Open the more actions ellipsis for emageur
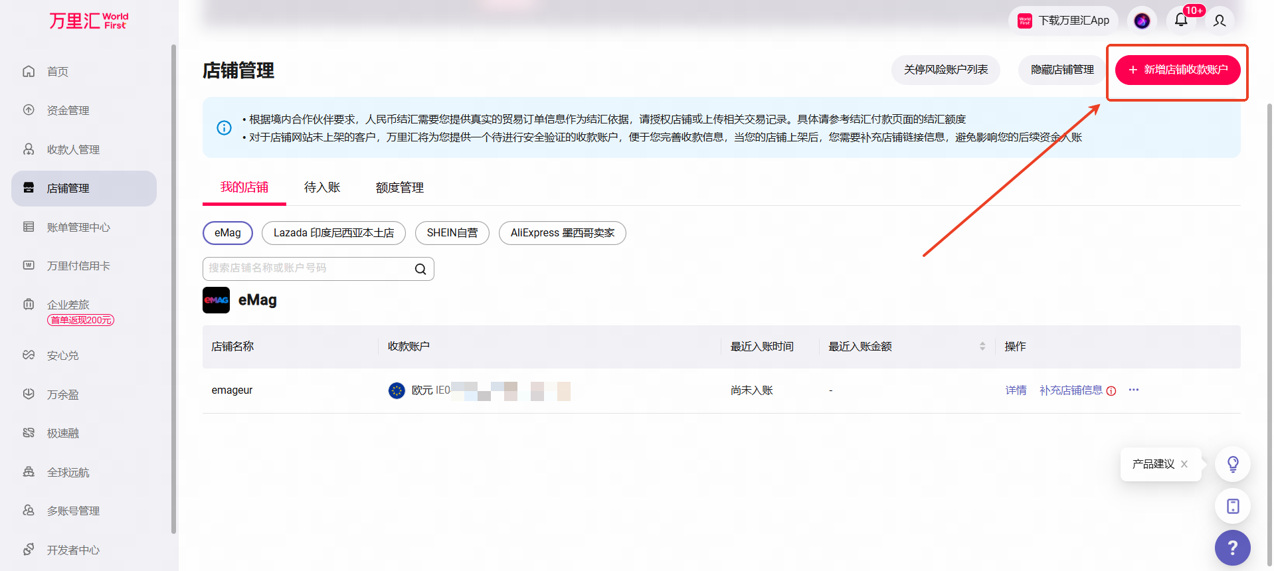Screen dimensions: 1274x571 [x=1134, y=390]
